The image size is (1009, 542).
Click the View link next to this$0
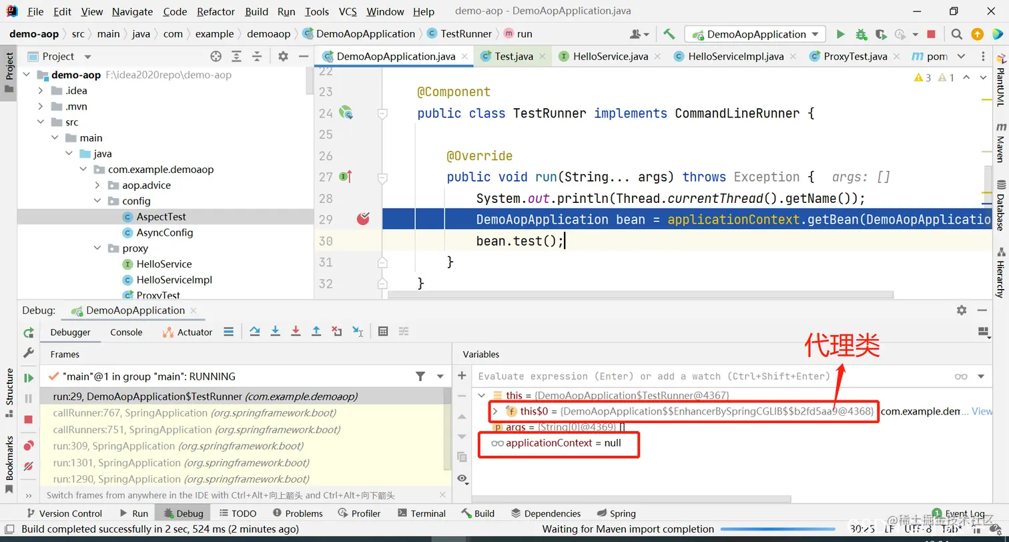coord(982,411)
